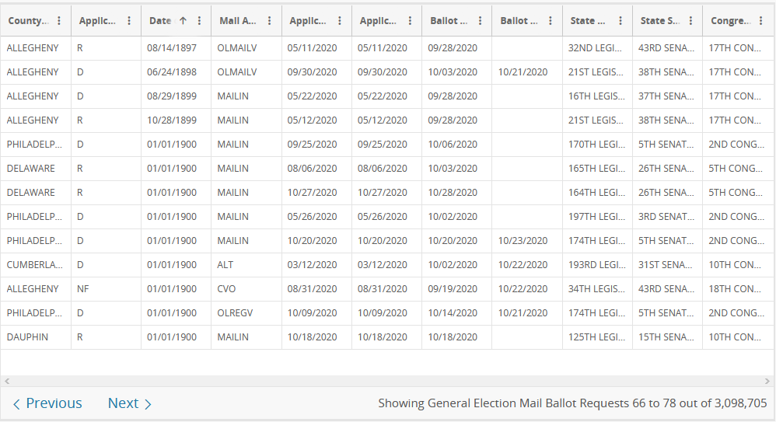The image size is (776, 422).
Task: Click the horizontal scrollbar right arrow
Action: click(x=767, y=381)
